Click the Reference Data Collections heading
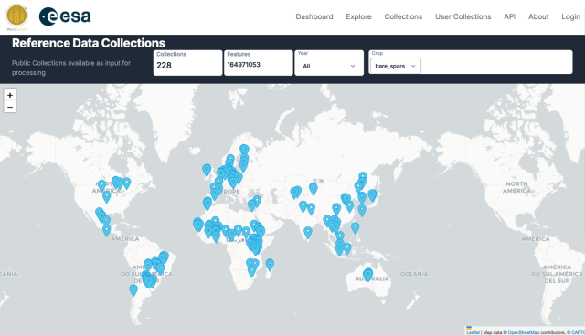This screenshot has width=585, height=335. click(x=89, y=43)
